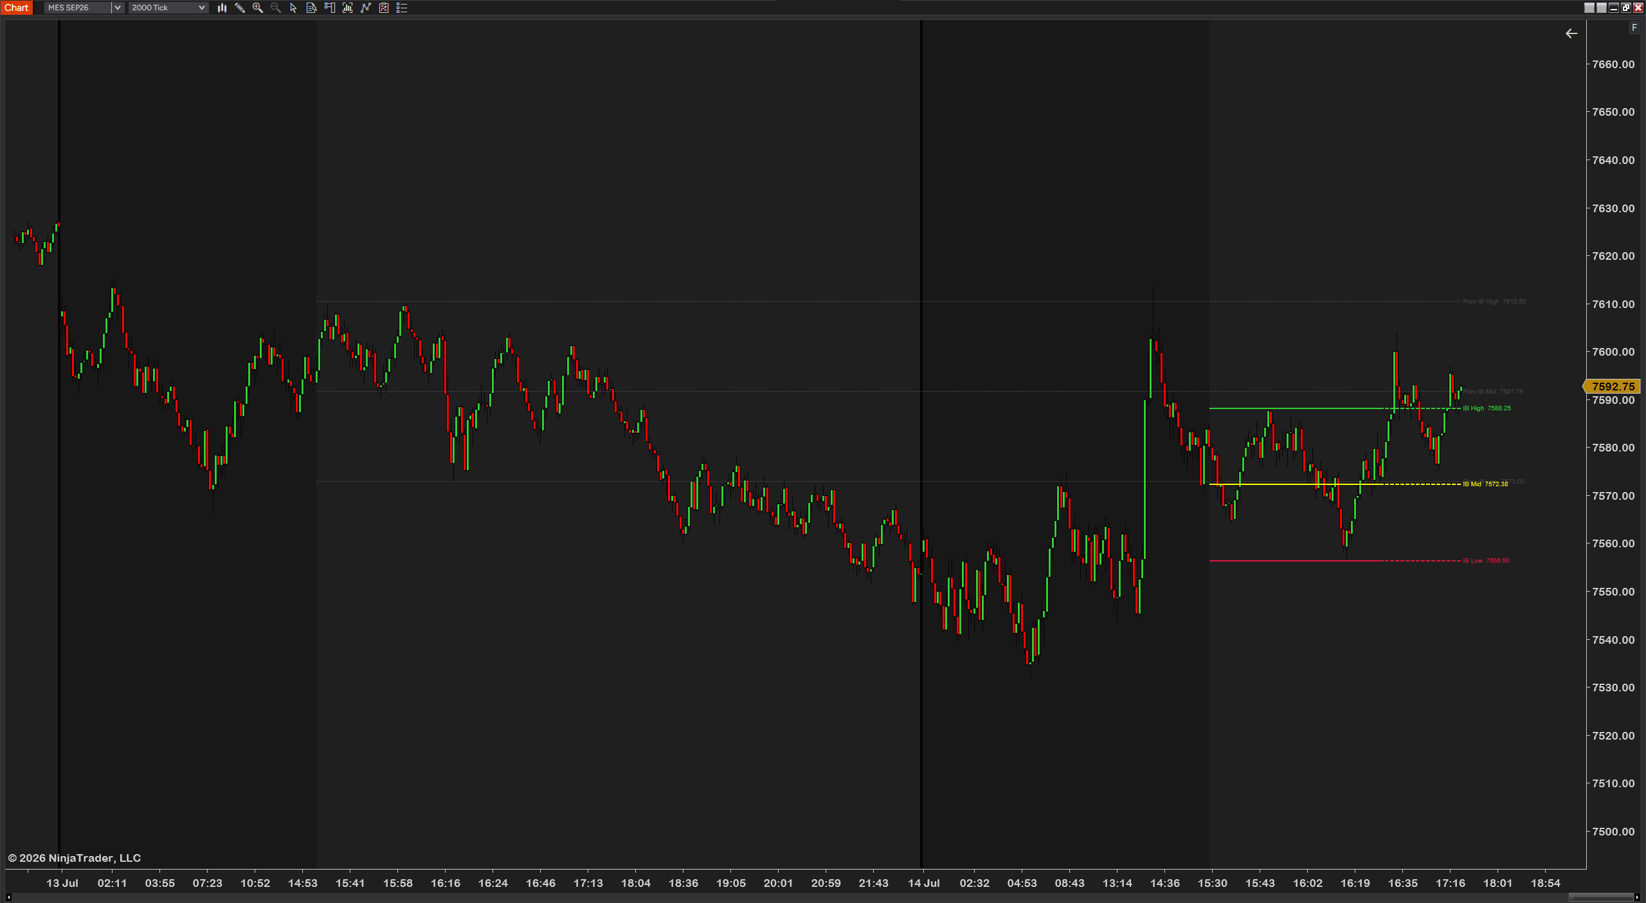Screen dimensions: 1646x903
Task: Click the 7660.00 price axis label
Action: coord(1613,64)
